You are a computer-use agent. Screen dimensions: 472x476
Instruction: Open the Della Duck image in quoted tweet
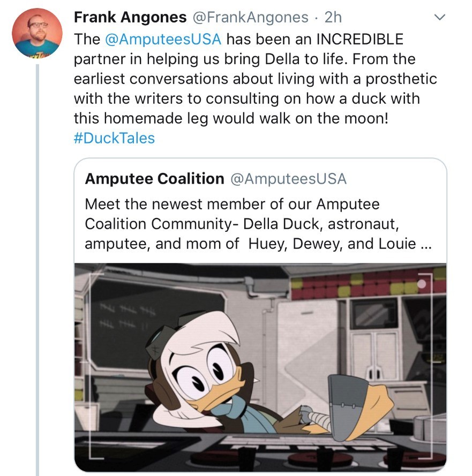tap(260, 367)
